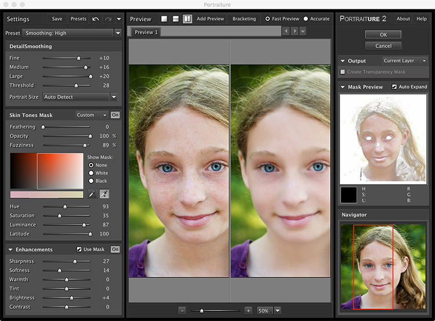
Task: Click the Fuzziness slider
Action: tap(67, 145)
